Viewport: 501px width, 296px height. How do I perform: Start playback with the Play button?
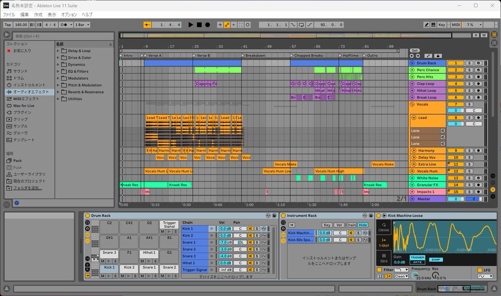(x=191, y=25)
